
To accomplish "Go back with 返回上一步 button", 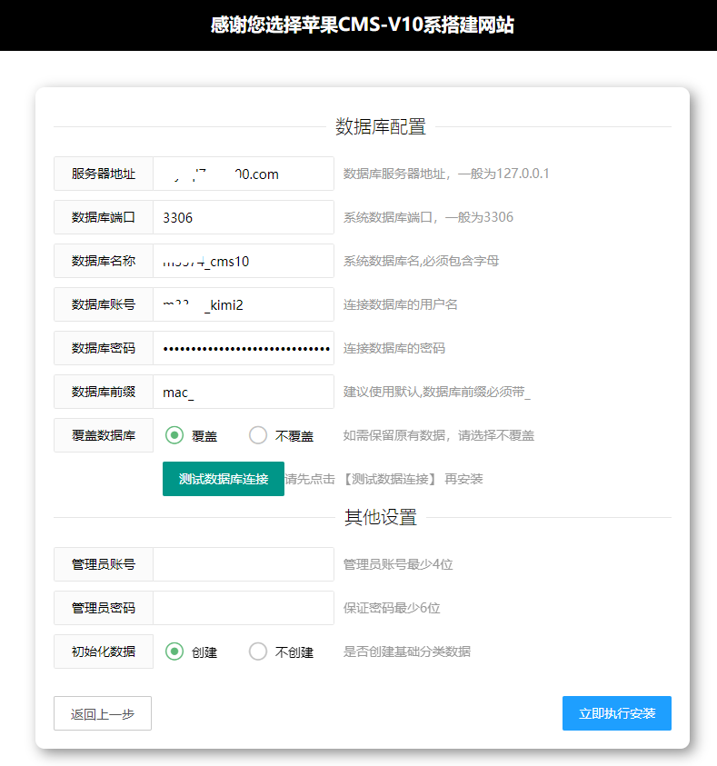I will point(103,713).
